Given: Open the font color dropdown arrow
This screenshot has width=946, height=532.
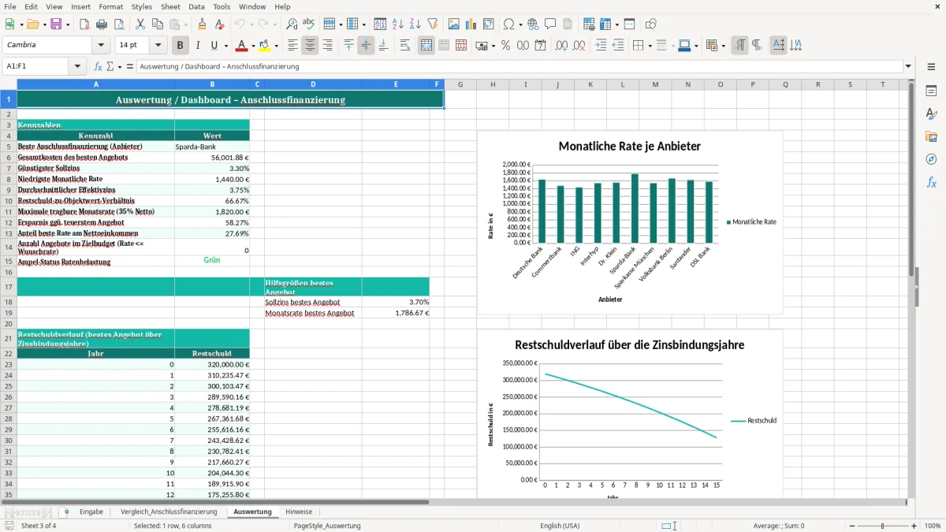Looking at the screenshot, I should [x=253, y=46].
